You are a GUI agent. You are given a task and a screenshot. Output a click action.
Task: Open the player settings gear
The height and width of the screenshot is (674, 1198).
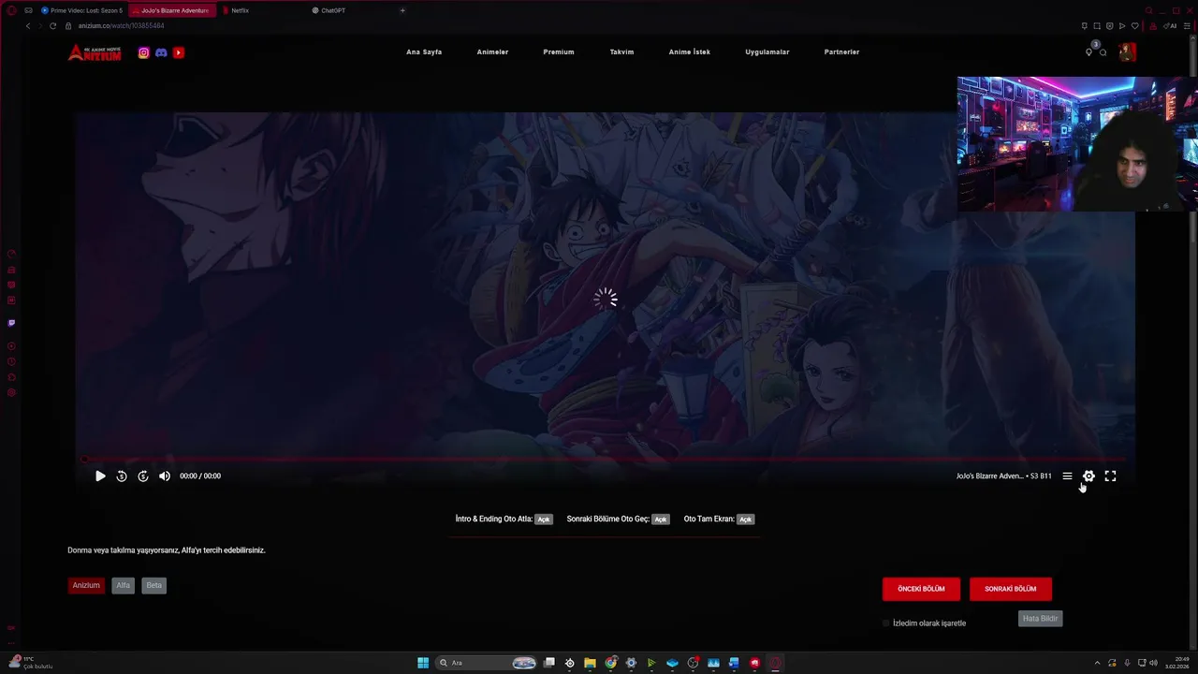[x=1088, y=476]
